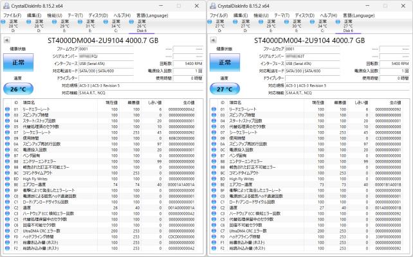413x257 pixels.
Task: Click CrystalDiskInfo title icon, right window
Action: pos(213,6)
